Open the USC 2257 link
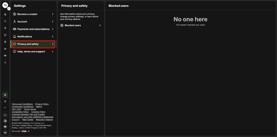The width and height of the screenshot is (277, 137). pos(17,109)
